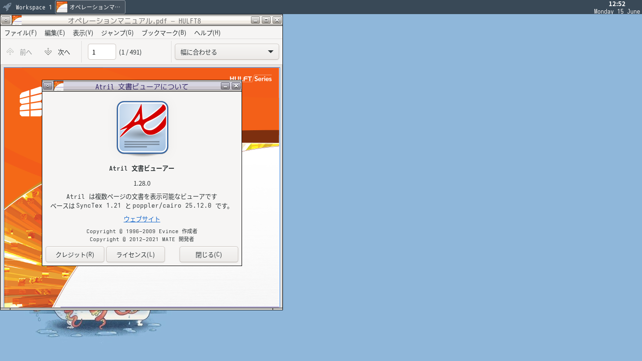Click the SyncTeX 1.21 poppler/cairo description line
This screenshot has height=361, width=642.
(x=142, y=206)
